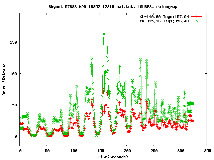Click the 0 tick label on the y-axis
Screen dimensions: 214x160
[x=16, y=136]
